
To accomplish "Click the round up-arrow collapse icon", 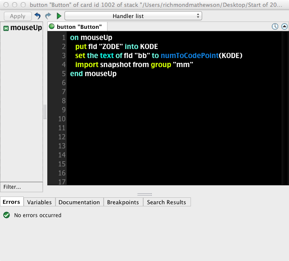I will [284, 27].
